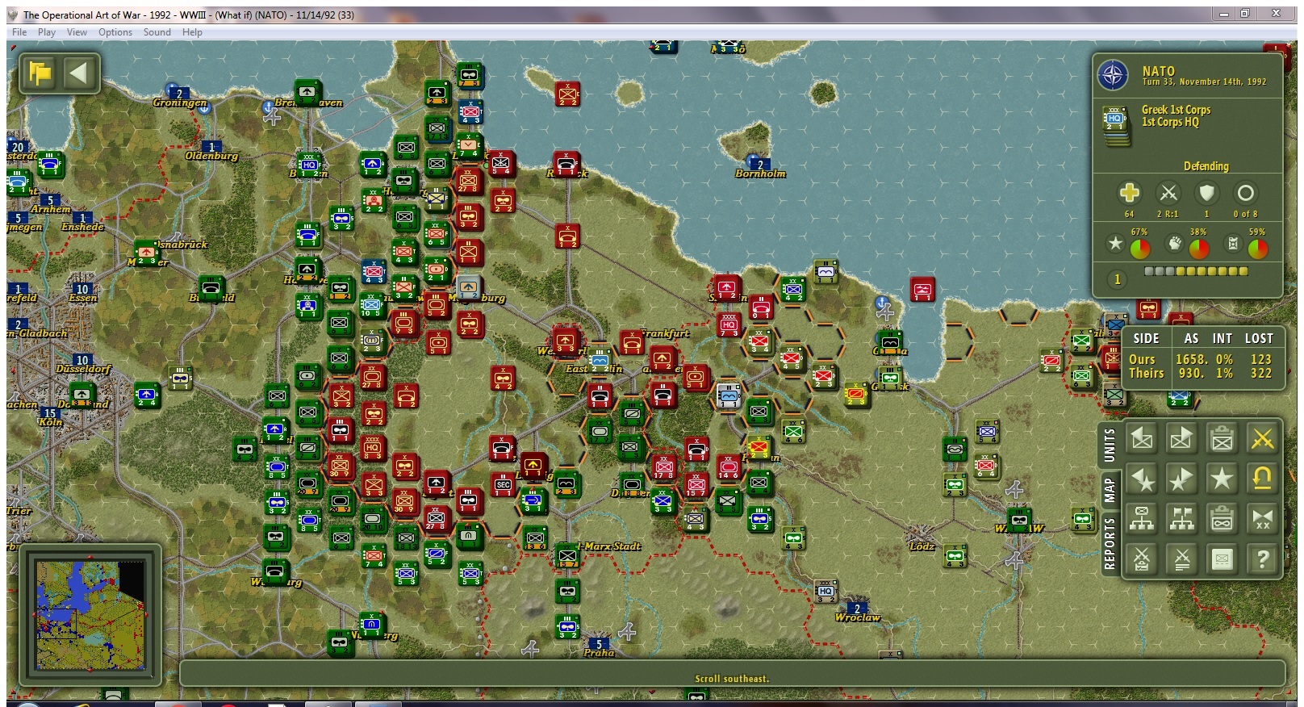
Task: Open the infinity clipboard report icon
Action: click(x=1222, y=519)
